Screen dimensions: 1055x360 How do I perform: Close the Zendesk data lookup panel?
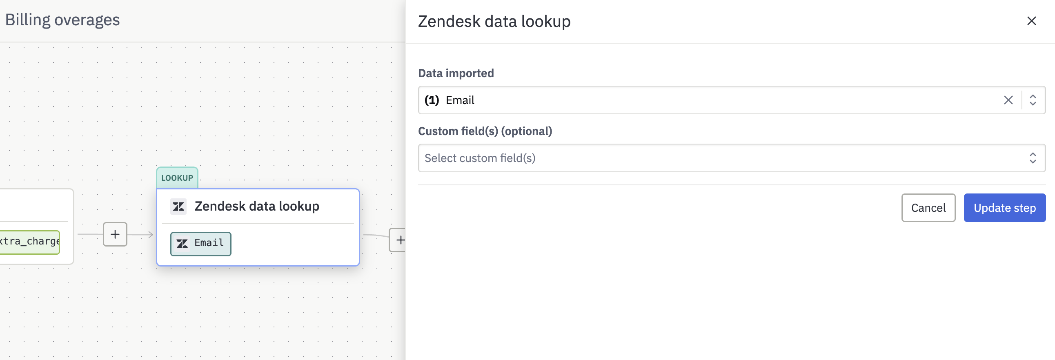tap(1031, 21)
